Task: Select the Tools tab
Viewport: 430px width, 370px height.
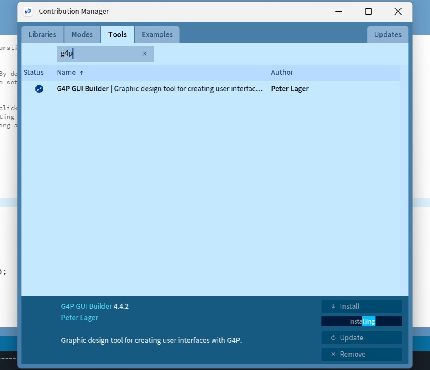Action: pyautogui.click(x=117, y=34)
